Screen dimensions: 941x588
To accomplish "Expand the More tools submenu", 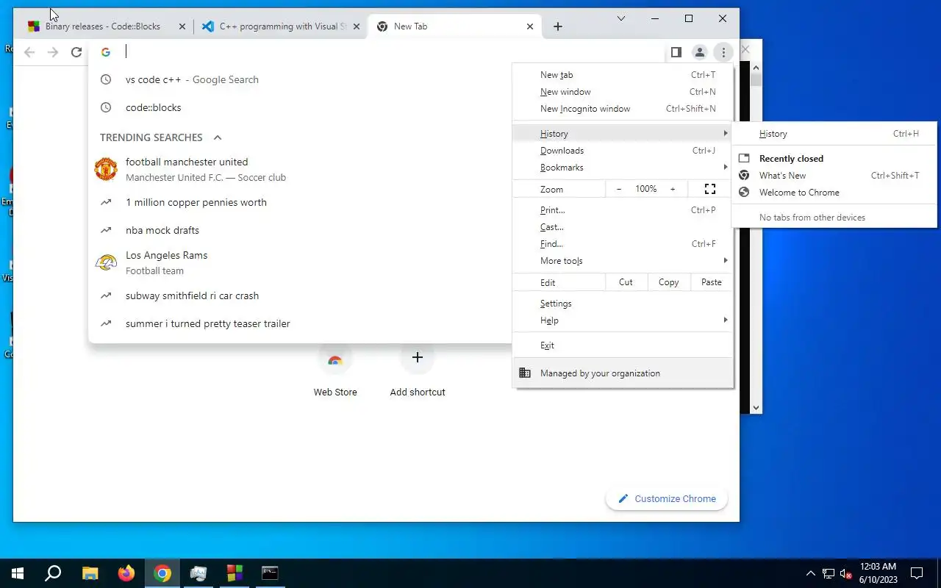I will pos(623,261).
